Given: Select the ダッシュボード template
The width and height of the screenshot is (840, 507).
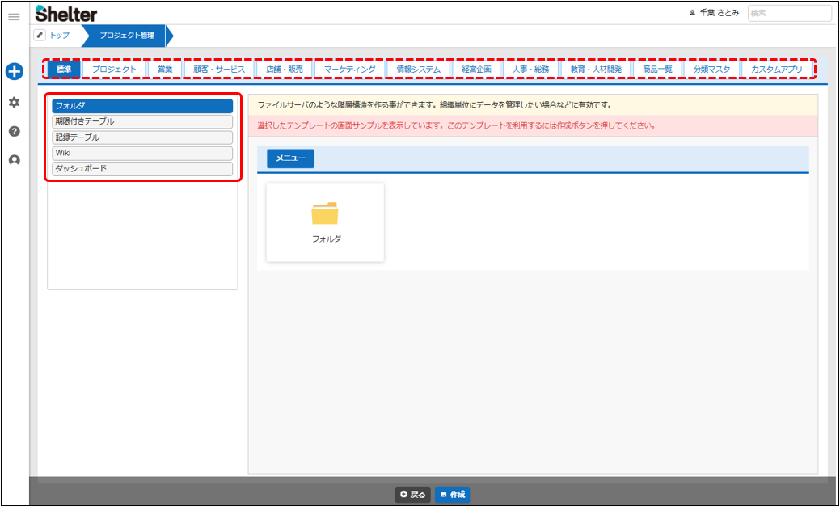Looking at the screenshot, I should (x=142, y=168).
